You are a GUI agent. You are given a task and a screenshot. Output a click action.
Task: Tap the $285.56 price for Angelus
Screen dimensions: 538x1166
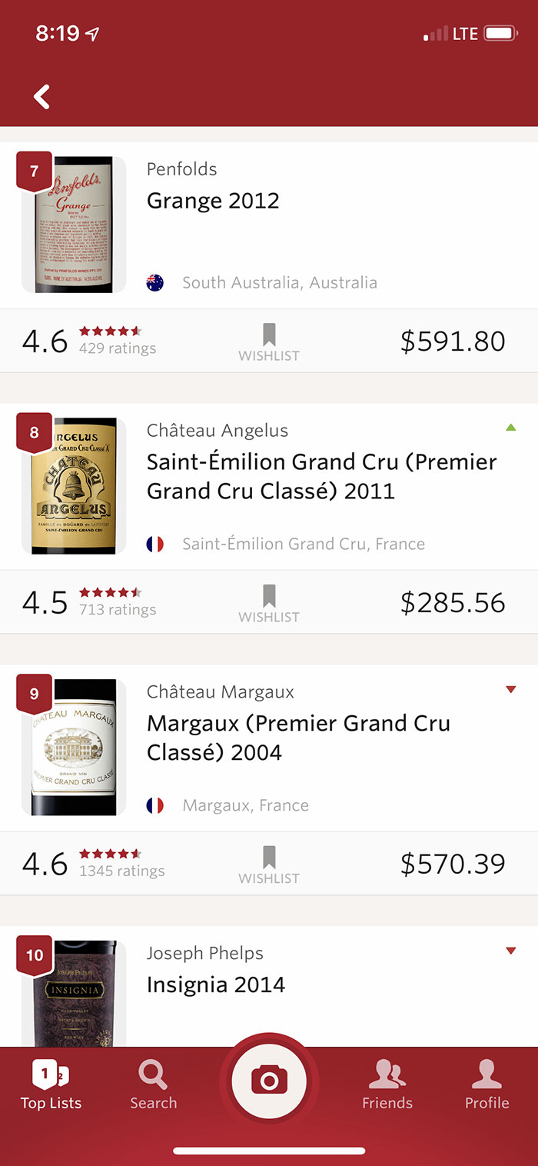click(453, 603)
